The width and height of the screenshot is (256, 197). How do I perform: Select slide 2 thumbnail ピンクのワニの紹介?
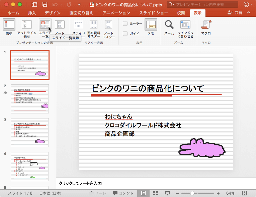pos(30,99)
